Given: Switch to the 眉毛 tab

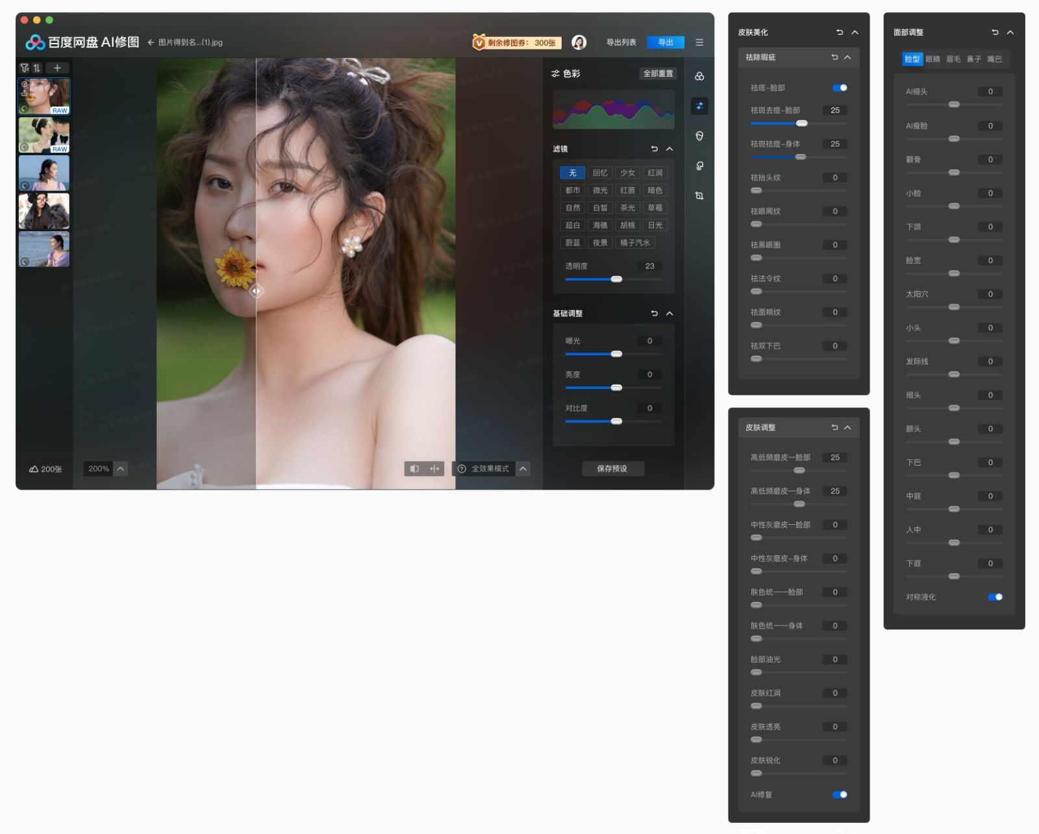Looking at the screenshot, I should [953, 59].
